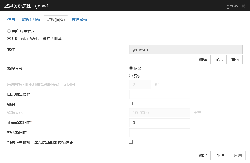This screenshot has width=250, height=163.
Task: Select the 用户应用程序 radio option
Action: tap(9, 31)
